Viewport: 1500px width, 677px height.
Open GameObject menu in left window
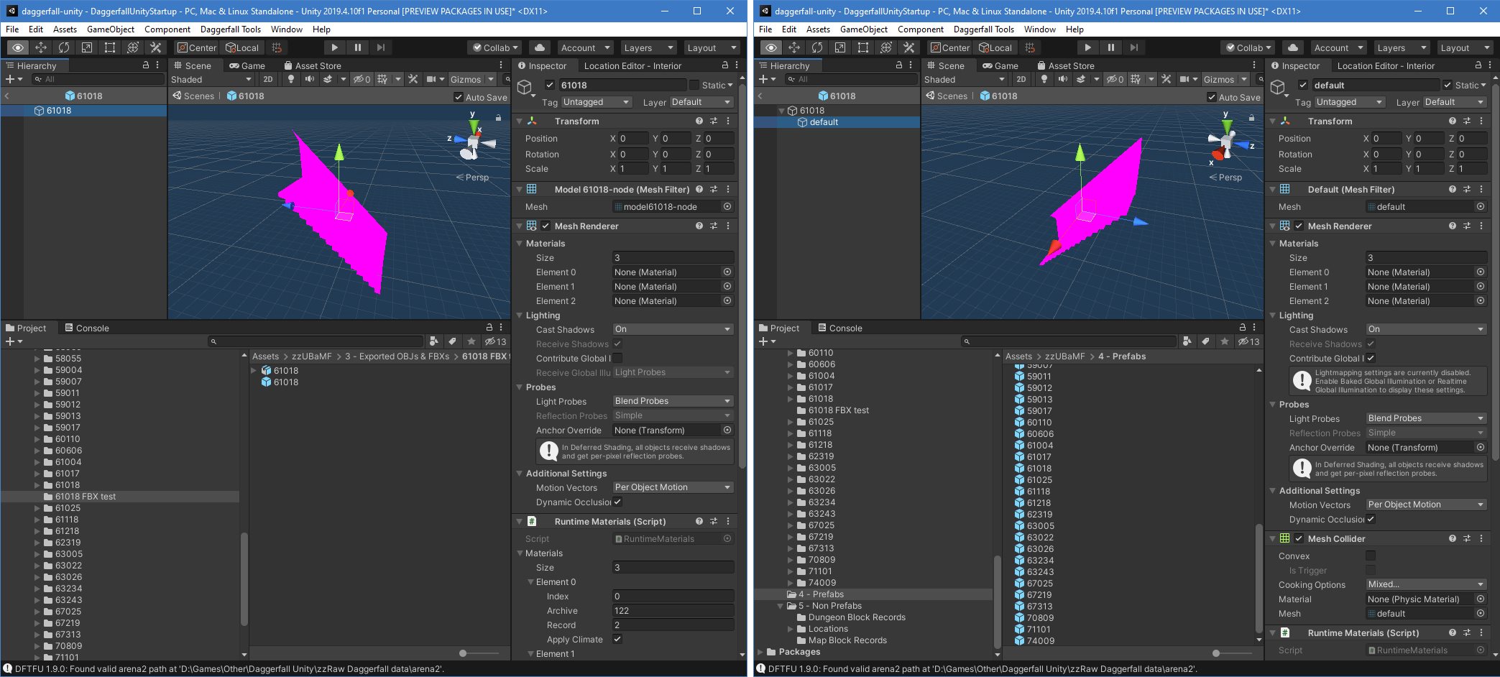[x=111, y=29]
